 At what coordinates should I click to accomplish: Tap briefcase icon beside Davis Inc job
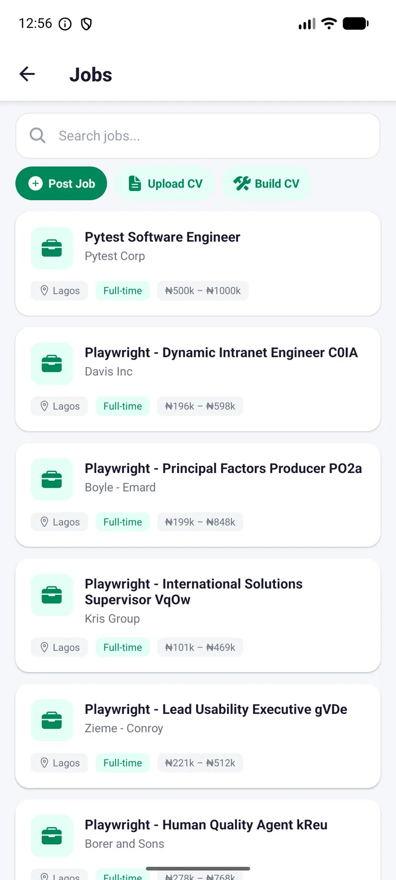coord(52,364)
